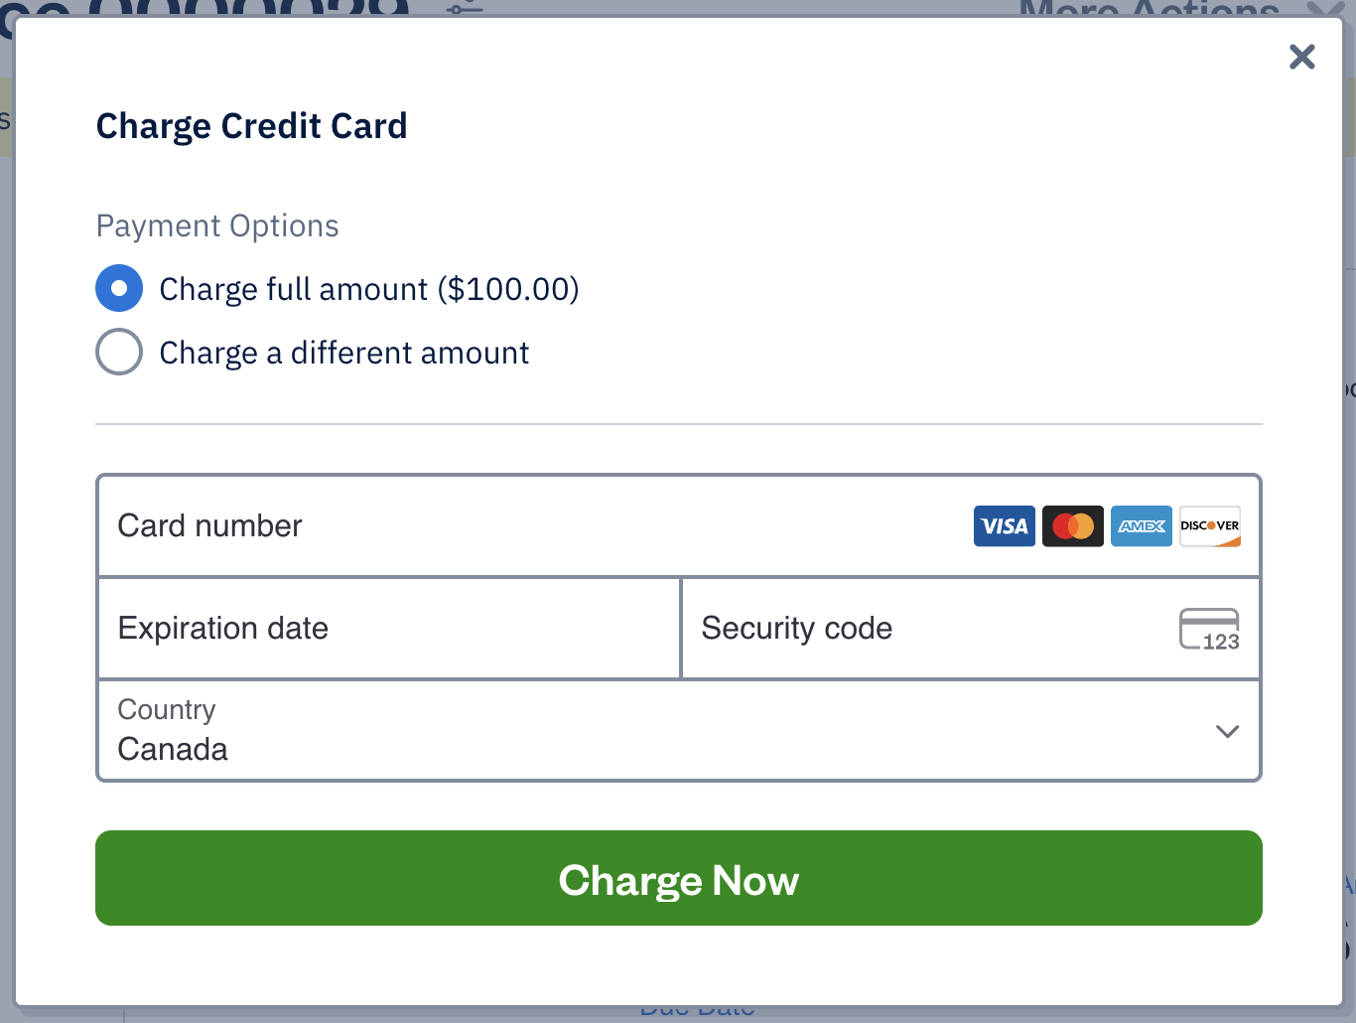Click the security code card illustration icon

tap(1208, 628)
